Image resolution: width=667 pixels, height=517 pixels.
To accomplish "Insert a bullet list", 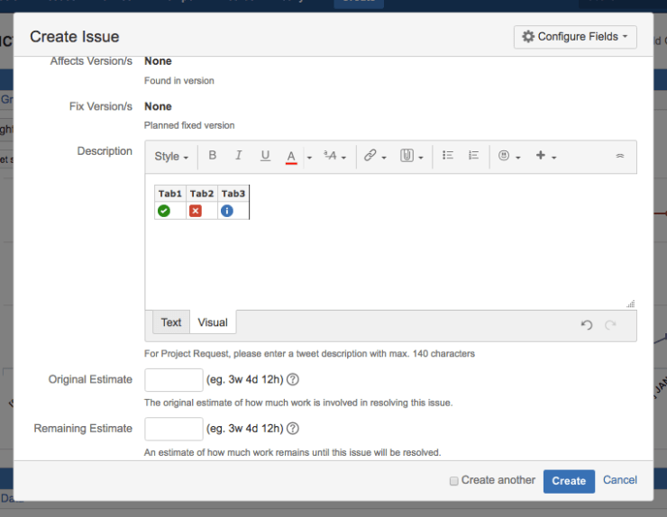I will coord(448,156).
